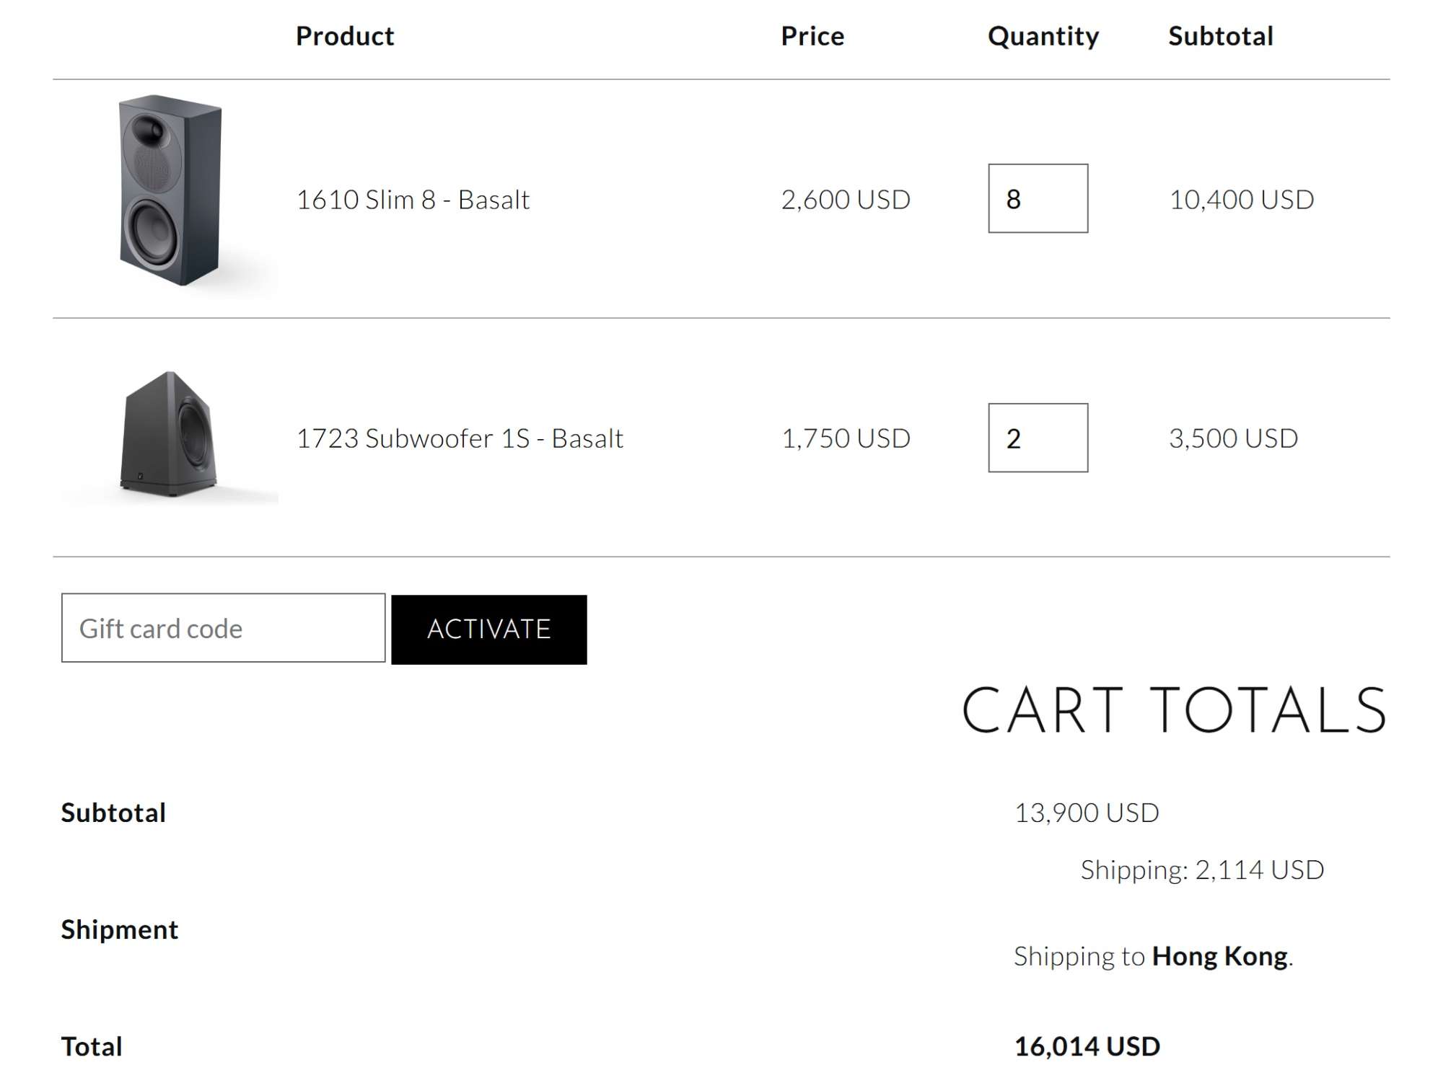Select the 3,500 USD subtotal
Viewport: 1443px width, 1083px height.
(1234, 438)
